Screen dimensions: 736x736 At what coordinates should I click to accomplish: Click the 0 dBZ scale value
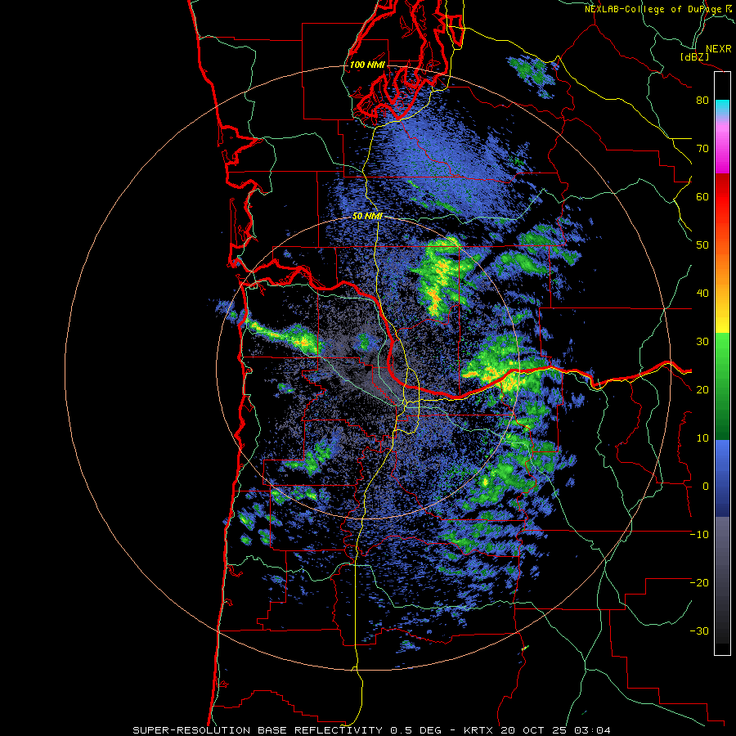(x=706, y=487)
